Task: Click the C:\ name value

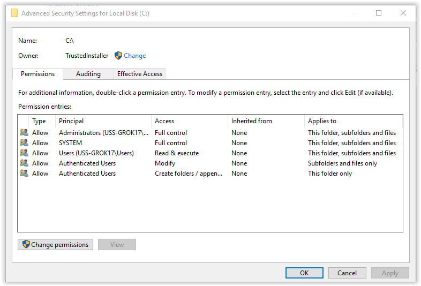Action: coord(70,41)
